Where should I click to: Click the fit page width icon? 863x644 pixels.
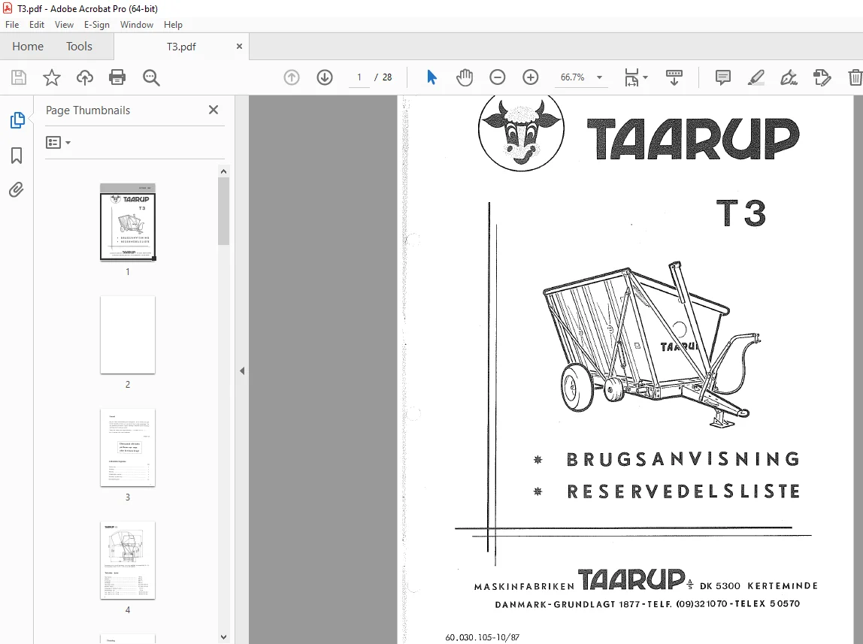coord(631,77)
